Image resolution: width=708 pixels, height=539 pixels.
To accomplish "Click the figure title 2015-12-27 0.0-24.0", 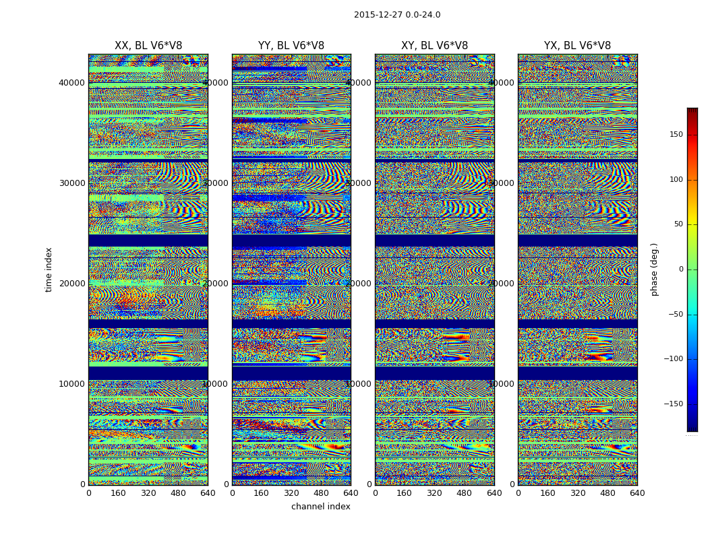I will [x=396, y=15].
